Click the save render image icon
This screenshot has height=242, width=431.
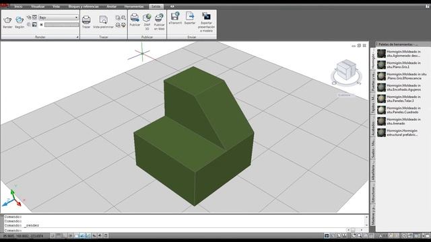tap(34, 25)
